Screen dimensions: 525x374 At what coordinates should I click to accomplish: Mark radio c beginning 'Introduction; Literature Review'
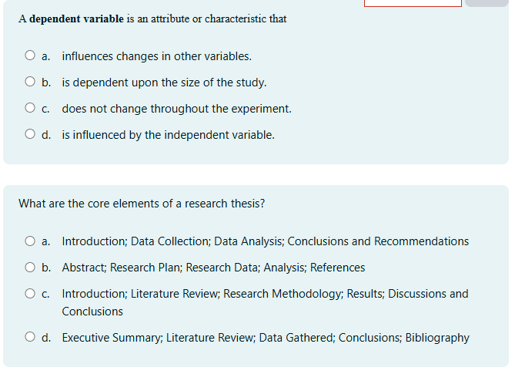click(x=30, y=294)
